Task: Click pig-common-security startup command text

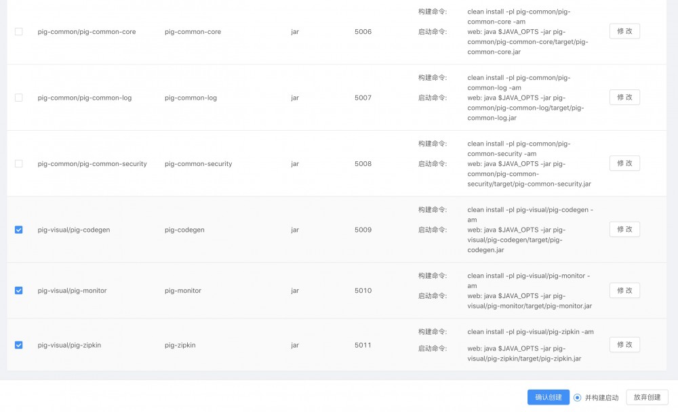Action: pyautogui.click(x=529, y=173)
